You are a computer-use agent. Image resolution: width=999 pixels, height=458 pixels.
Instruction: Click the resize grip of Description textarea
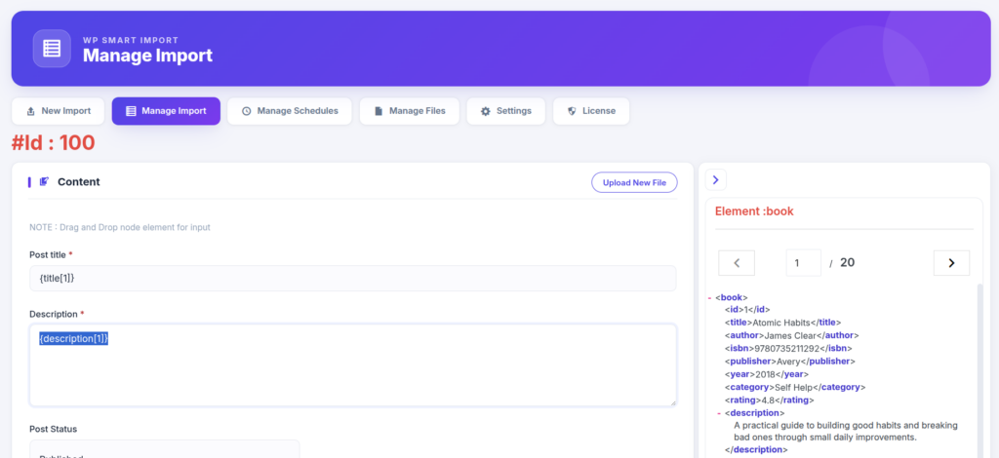click(672, 401)
